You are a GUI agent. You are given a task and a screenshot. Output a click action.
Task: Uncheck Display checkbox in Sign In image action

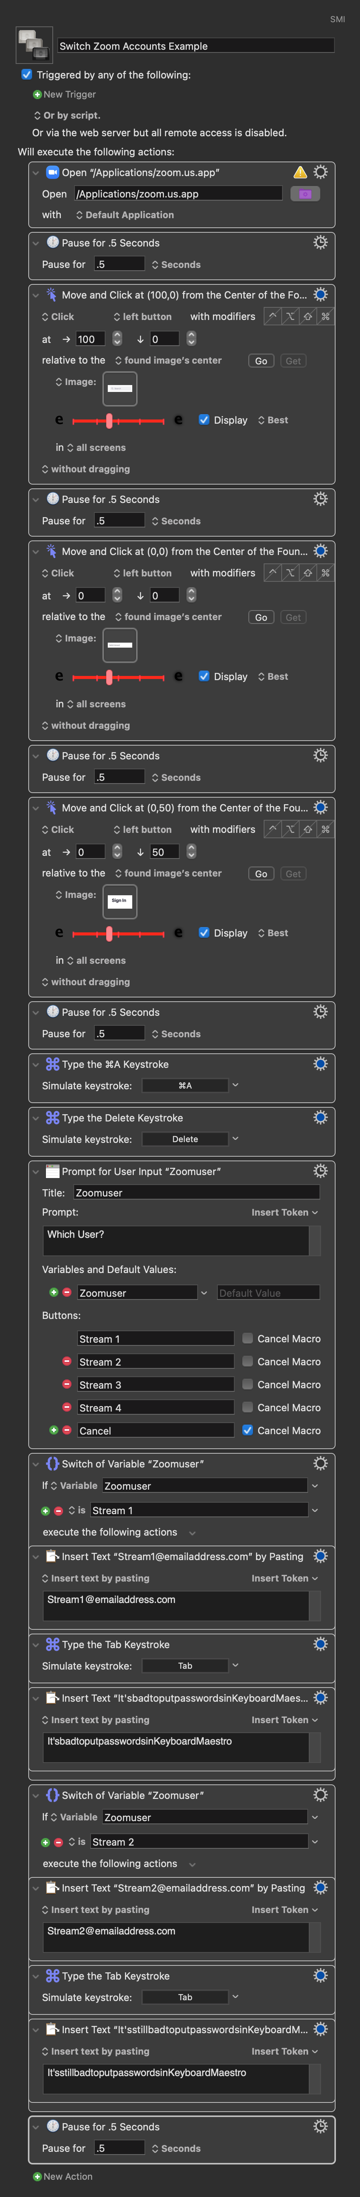click(204, 932)
